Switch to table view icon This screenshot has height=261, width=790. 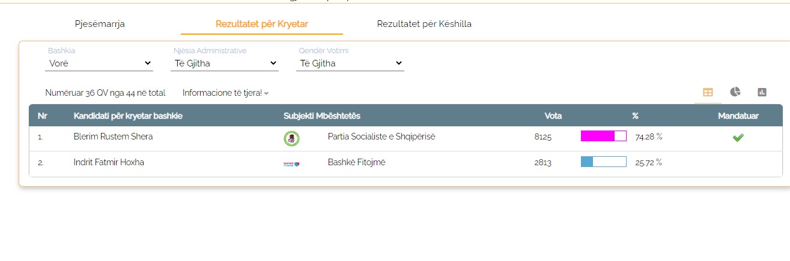(708, 92)
